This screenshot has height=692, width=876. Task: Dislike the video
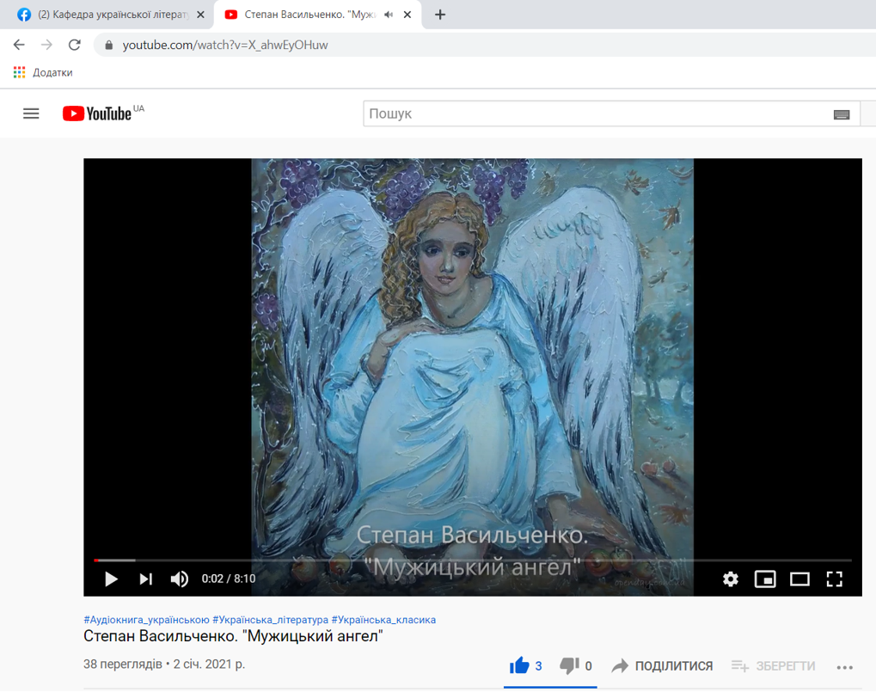pyautogui.click(x=569, y=665)
